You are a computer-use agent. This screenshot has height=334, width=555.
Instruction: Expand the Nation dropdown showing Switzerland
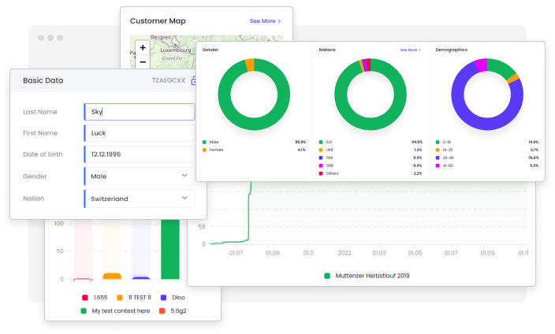click(x=139, y=199)
